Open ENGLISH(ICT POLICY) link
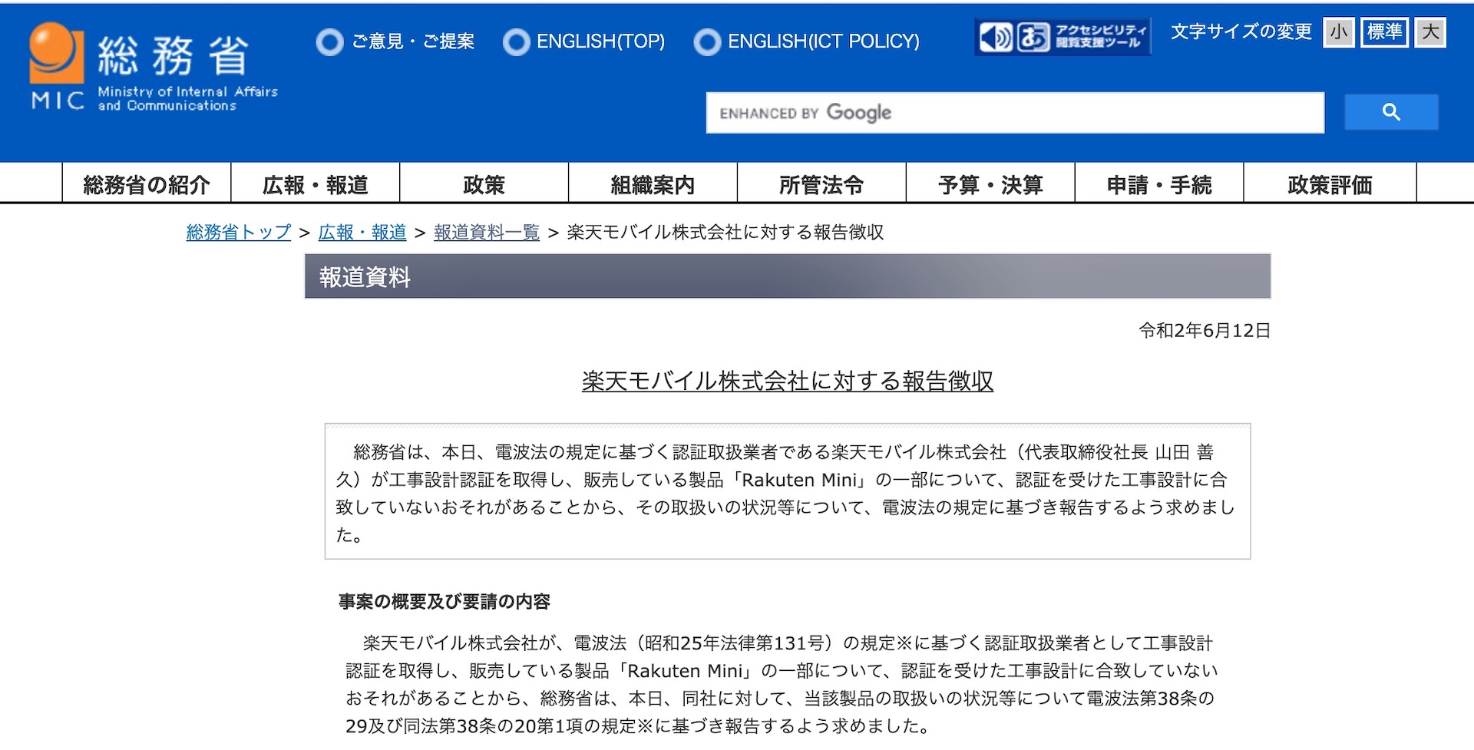 [824, 41]
